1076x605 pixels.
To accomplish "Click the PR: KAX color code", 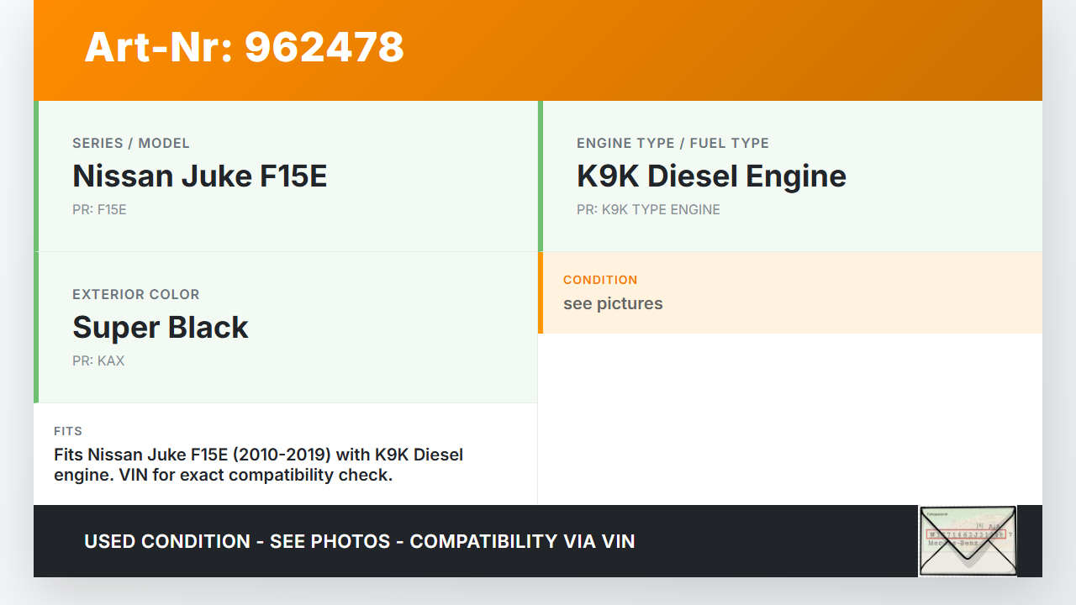I will click(x=98, y=360).
